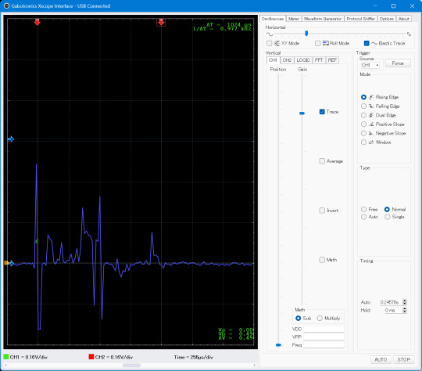Viewport: 422px width, 371px height.
Task: Click the horizontal timebase slider handle
Action: [306, 33]
